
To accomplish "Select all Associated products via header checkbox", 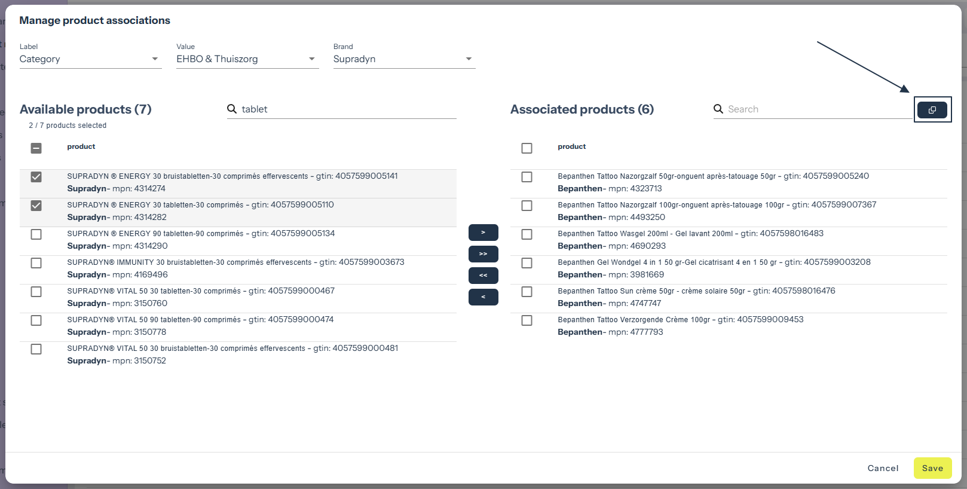I will tap(527, 148).
